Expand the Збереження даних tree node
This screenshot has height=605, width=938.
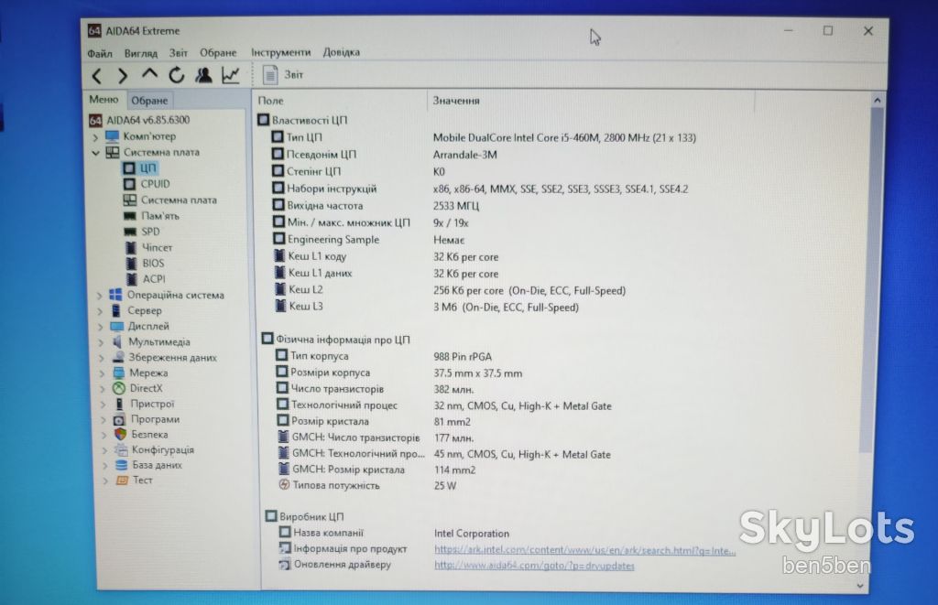point(101,358)
